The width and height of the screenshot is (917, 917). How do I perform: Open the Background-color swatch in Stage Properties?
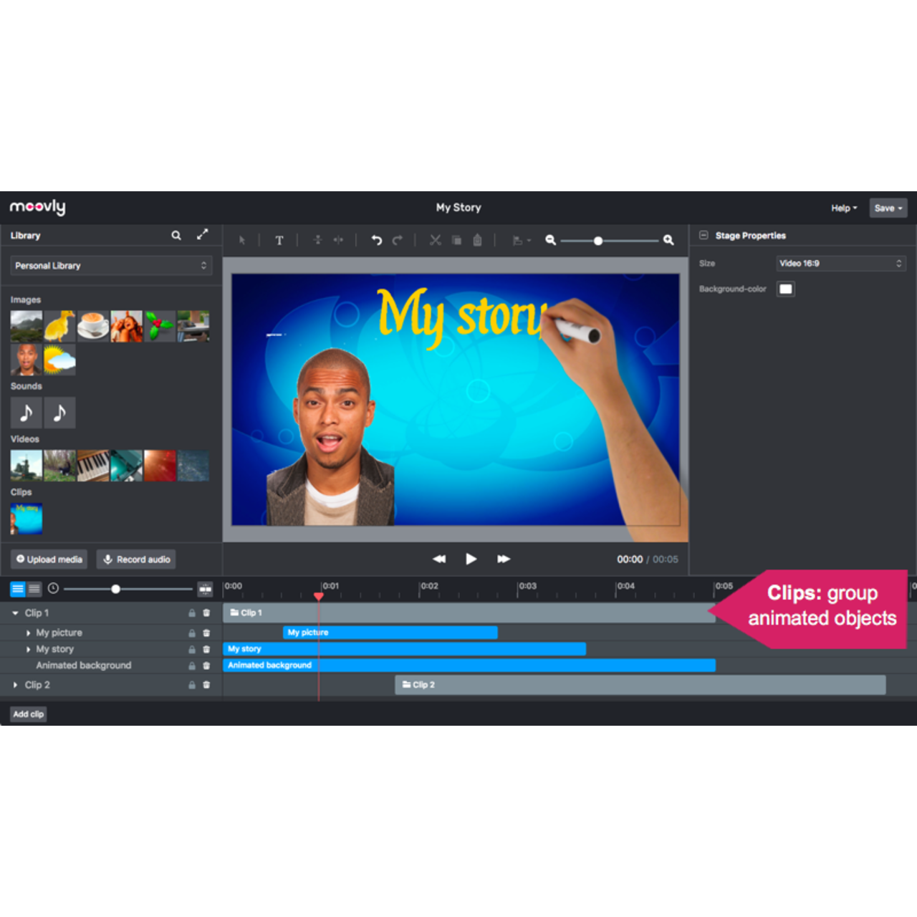(785, 289)
